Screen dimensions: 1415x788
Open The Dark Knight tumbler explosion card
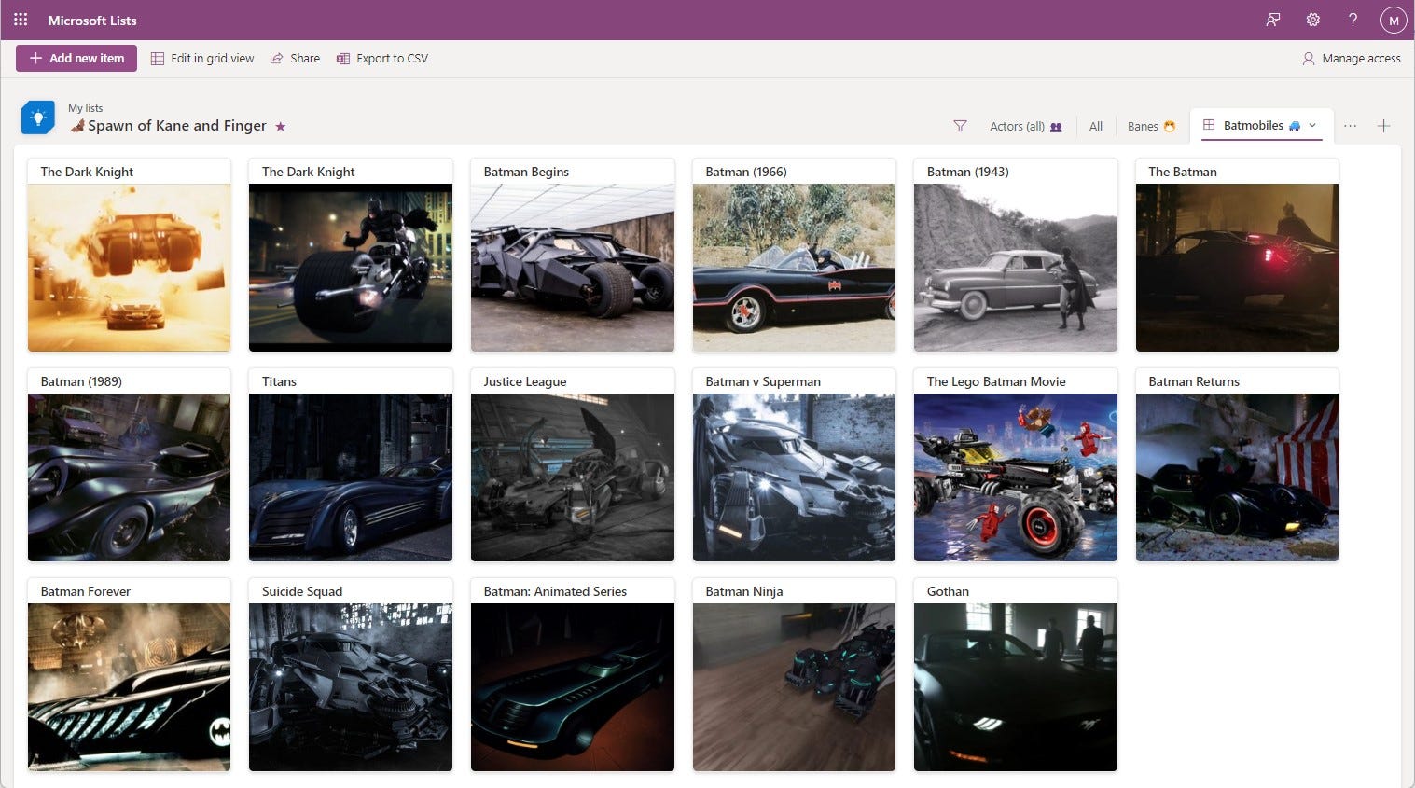129,268
